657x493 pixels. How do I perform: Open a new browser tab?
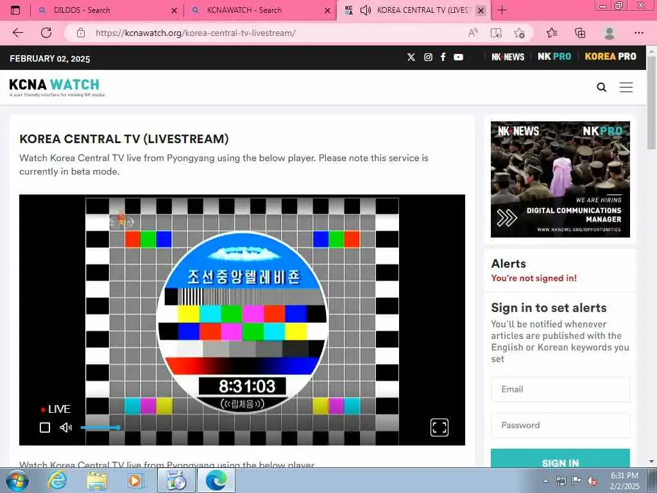[502, 10]
